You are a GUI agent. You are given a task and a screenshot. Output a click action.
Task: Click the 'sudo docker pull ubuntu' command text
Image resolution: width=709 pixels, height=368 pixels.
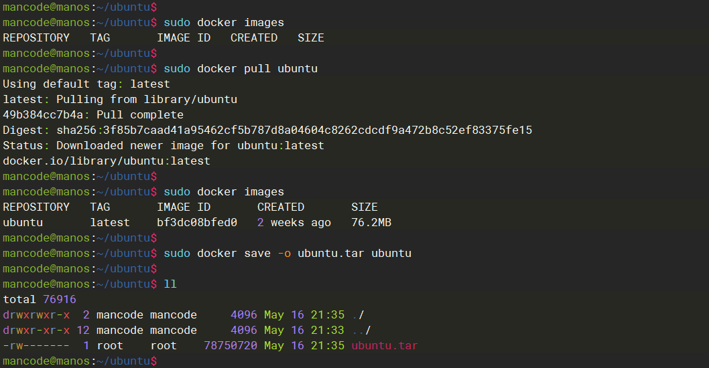(241, 69)
